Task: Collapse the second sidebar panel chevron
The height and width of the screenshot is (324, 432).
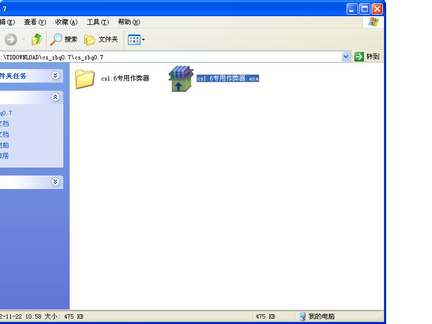Action: 55,97
